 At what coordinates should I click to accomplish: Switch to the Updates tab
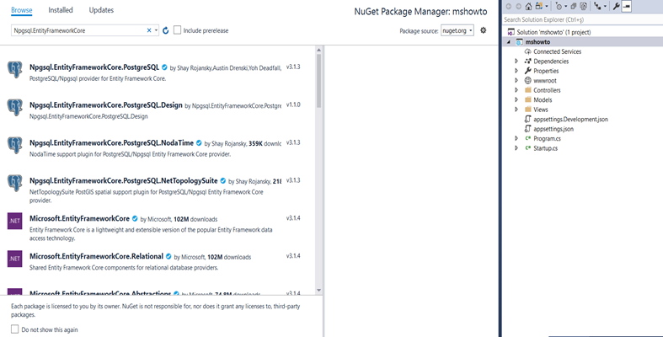coord(101,10)
